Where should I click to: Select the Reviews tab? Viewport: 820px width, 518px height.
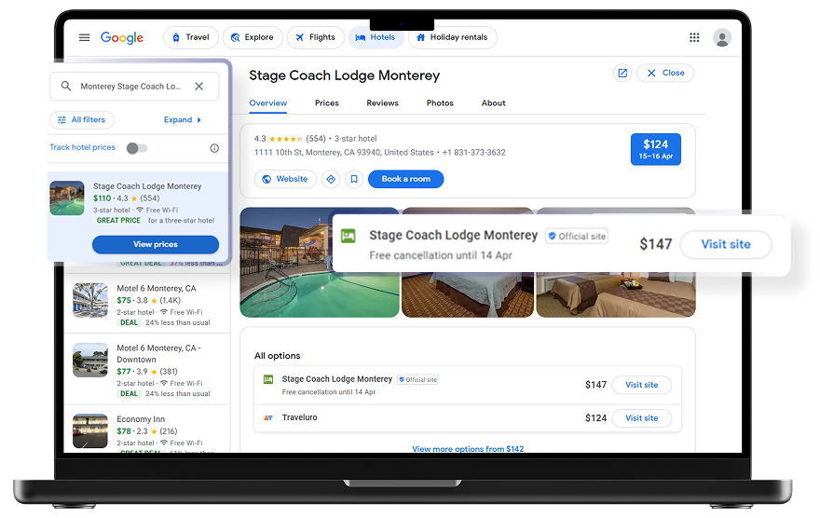tap(382, 103)
